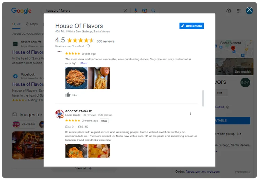The image size is (259, 180).
Task: Like the review with thumbs up icon
Action: tap(68, 95)
